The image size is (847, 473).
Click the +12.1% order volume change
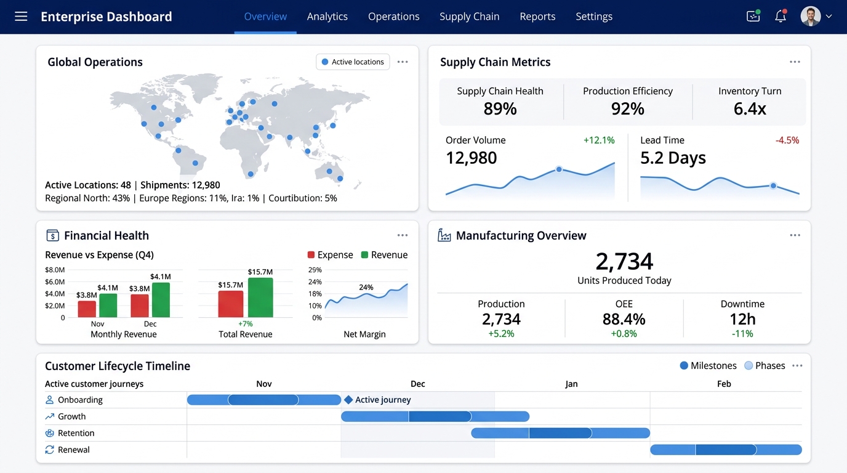coord(599,140)
